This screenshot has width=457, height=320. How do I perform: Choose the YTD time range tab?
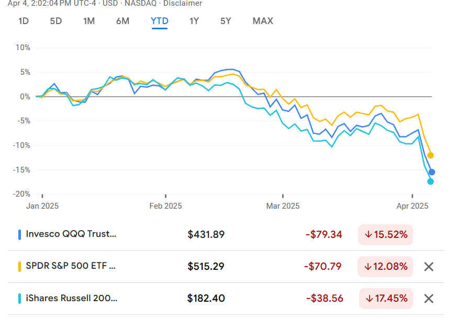(160, 21)
